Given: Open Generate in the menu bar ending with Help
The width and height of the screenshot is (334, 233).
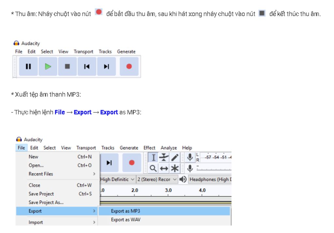Looking at the screenshot, I should point(129,148).
